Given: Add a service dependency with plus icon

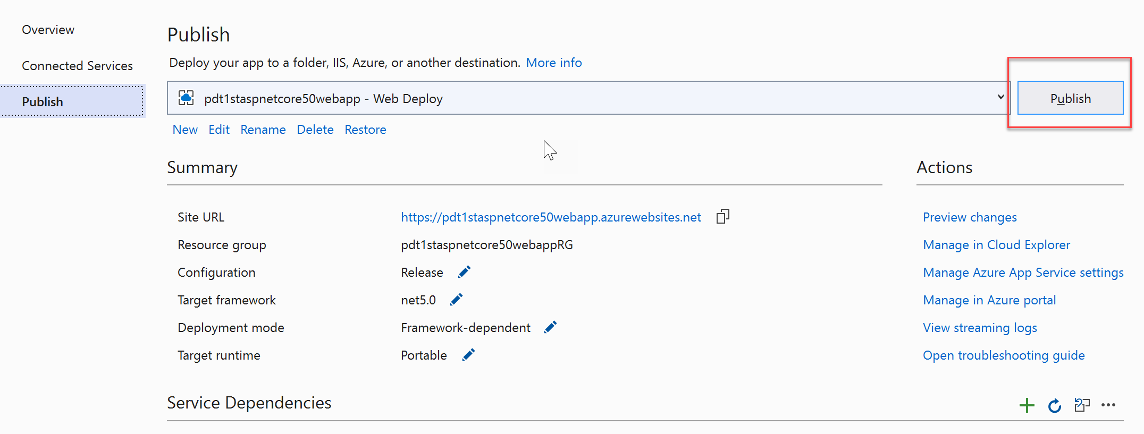Looking at the screenshot, I should point(1027,405).
